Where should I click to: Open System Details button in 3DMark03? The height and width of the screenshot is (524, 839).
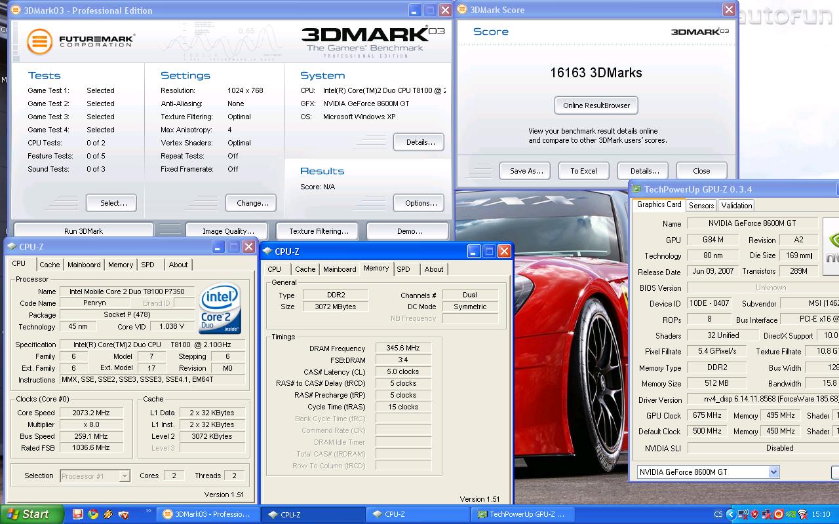click(420, 142)
